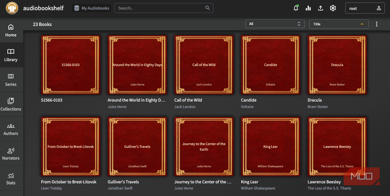The height and width of the screenshot is (196, 390).
Task: Open the Lawrence Beesley book cover
Action: [x=337, y=147]
